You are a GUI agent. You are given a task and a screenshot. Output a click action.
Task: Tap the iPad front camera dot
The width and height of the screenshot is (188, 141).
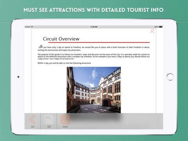click(18, 77)
